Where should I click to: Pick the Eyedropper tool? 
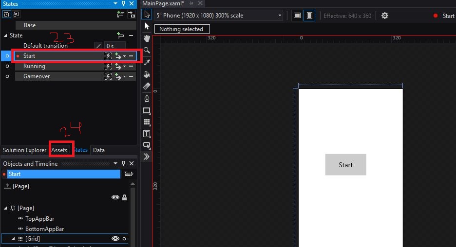(x=147, y=62)
